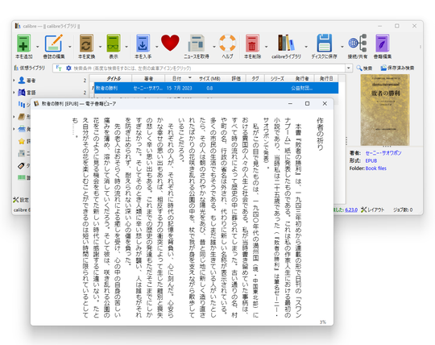
Task: Open the Remove books dropdown arrow
Action: point(266,47)
